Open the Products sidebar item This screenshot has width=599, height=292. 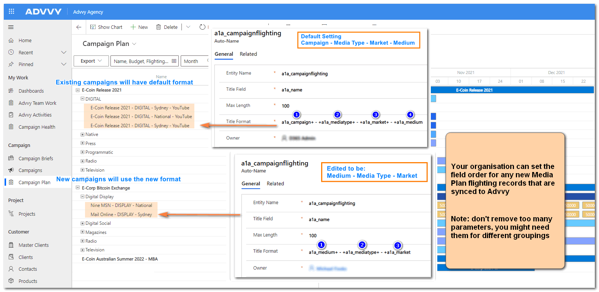click(28, 281)
